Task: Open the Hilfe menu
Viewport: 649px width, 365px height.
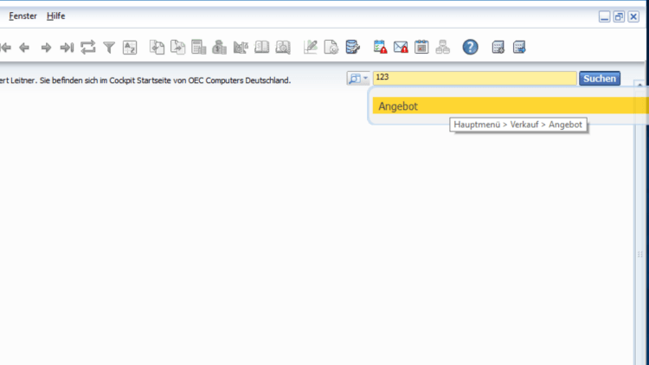Action: (56, 16)
